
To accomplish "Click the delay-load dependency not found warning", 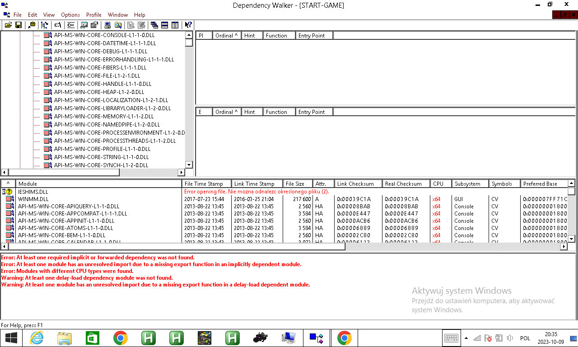I will tap(87, 278).
